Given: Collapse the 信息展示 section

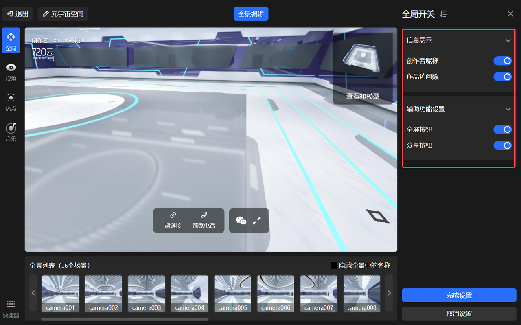Looking at the screenshot, I should pos(508,40).
